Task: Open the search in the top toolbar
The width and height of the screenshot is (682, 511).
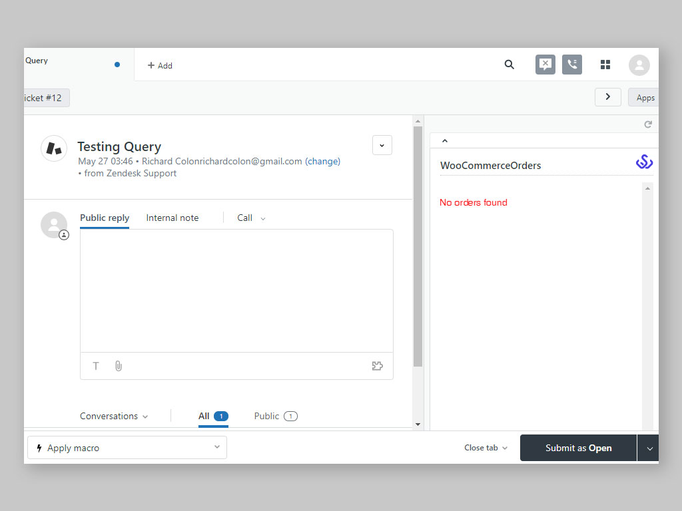Action: click(x=510, y=65)
